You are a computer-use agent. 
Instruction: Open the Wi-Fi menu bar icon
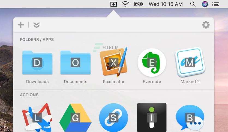[x=125, y=4]
